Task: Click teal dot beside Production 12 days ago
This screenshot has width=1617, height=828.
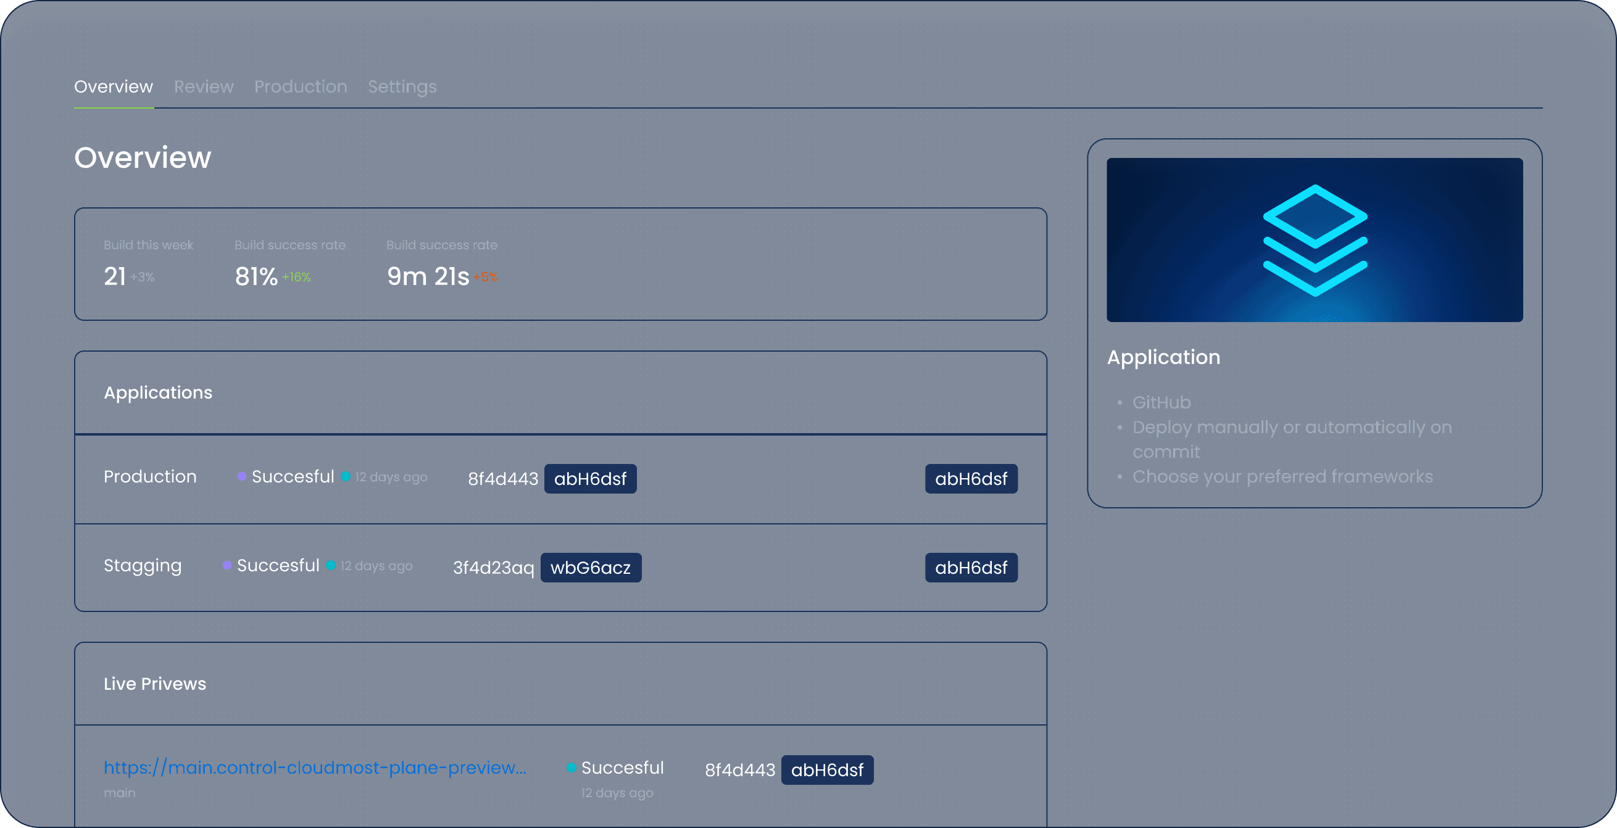Action: pos(345,476)
